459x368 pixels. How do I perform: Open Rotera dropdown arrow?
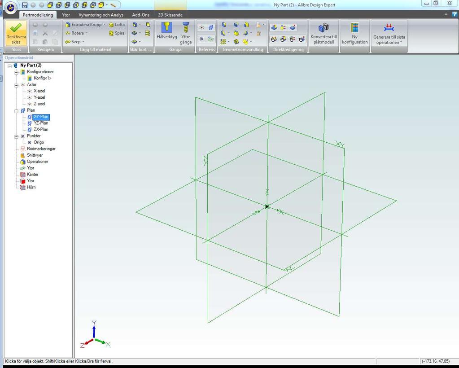tap(86, 33)
